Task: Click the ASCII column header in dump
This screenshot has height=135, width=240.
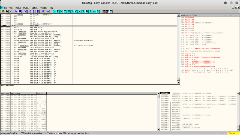Action: pos(42,93)
